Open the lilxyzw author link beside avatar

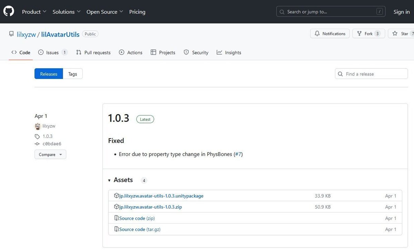(49, 126)
